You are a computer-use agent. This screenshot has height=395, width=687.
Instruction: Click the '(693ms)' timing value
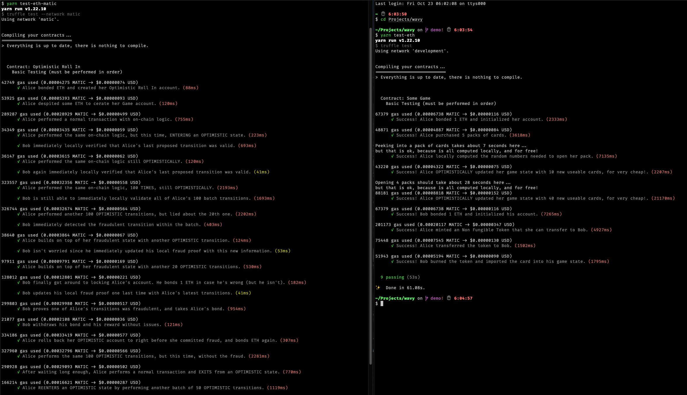tap(247, 146)
